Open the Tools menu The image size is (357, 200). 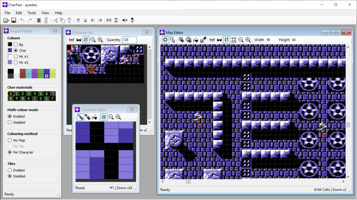(x=32, y=13)
